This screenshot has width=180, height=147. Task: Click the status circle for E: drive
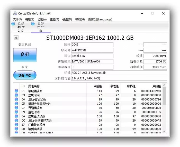click(x=33, y=24)
